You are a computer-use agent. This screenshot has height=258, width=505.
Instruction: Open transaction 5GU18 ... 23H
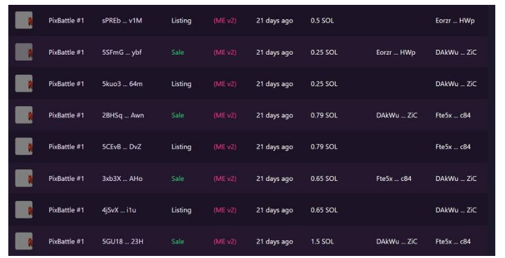123,241
